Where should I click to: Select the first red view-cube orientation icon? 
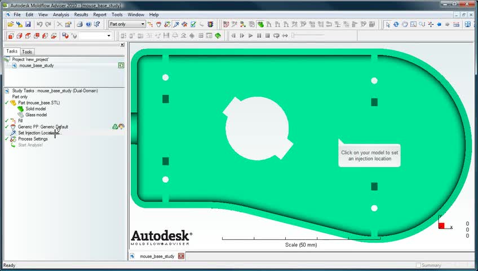tap(11, 36)
